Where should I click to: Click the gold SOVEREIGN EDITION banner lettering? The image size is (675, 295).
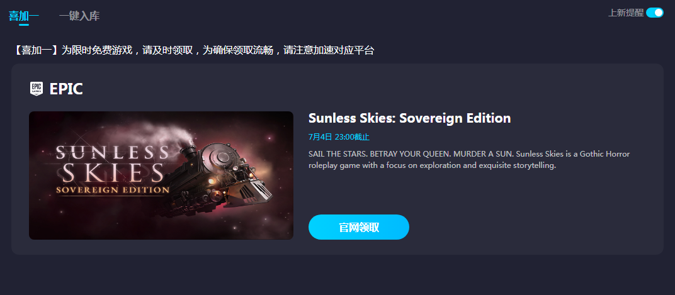(x=111, y=190)
